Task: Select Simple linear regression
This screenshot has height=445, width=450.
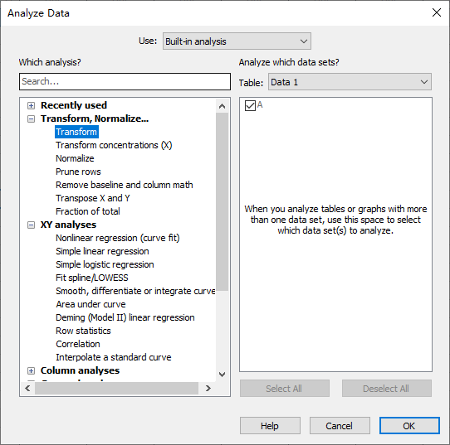Action: [102, 251]
